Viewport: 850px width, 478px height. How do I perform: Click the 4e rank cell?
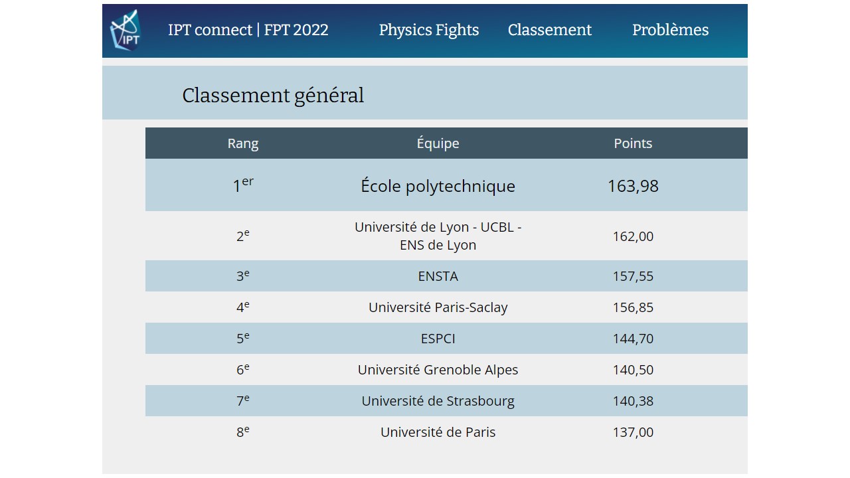243,307
